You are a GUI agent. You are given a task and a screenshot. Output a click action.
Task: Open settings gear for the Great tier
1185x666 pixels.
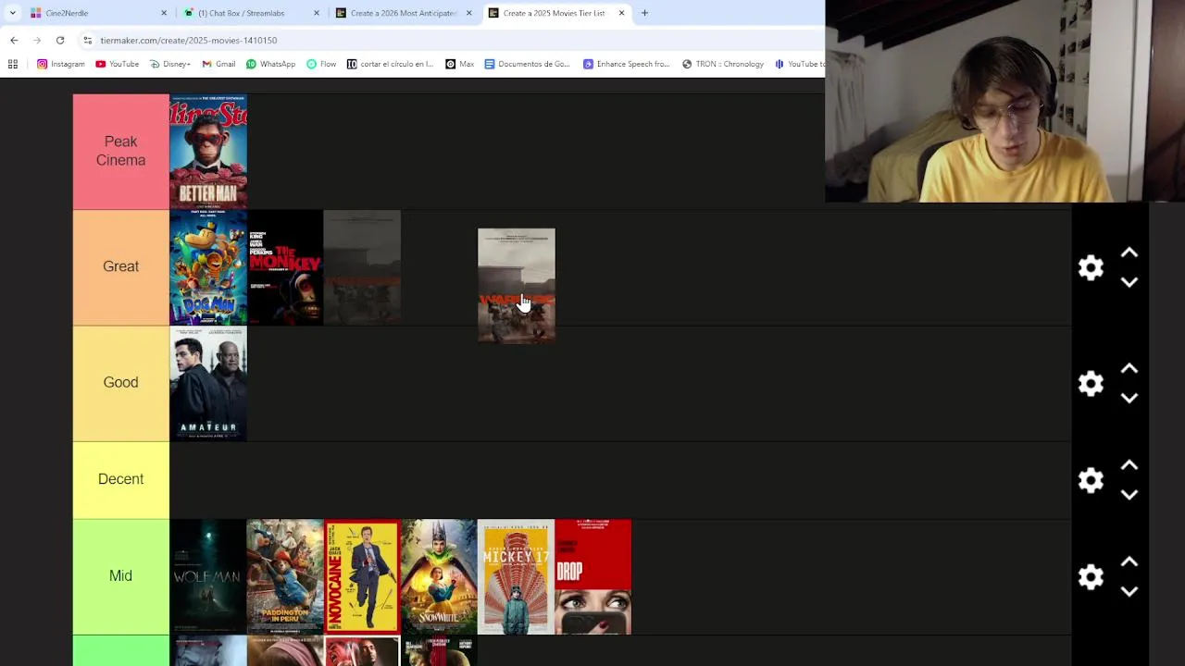tap(1091, 267)
